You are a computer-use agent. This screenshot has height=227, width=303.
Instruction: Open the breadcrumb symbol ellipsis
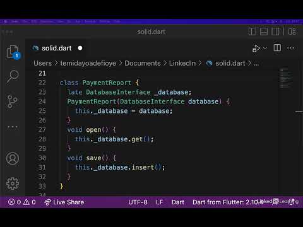[x=256, y=64]
